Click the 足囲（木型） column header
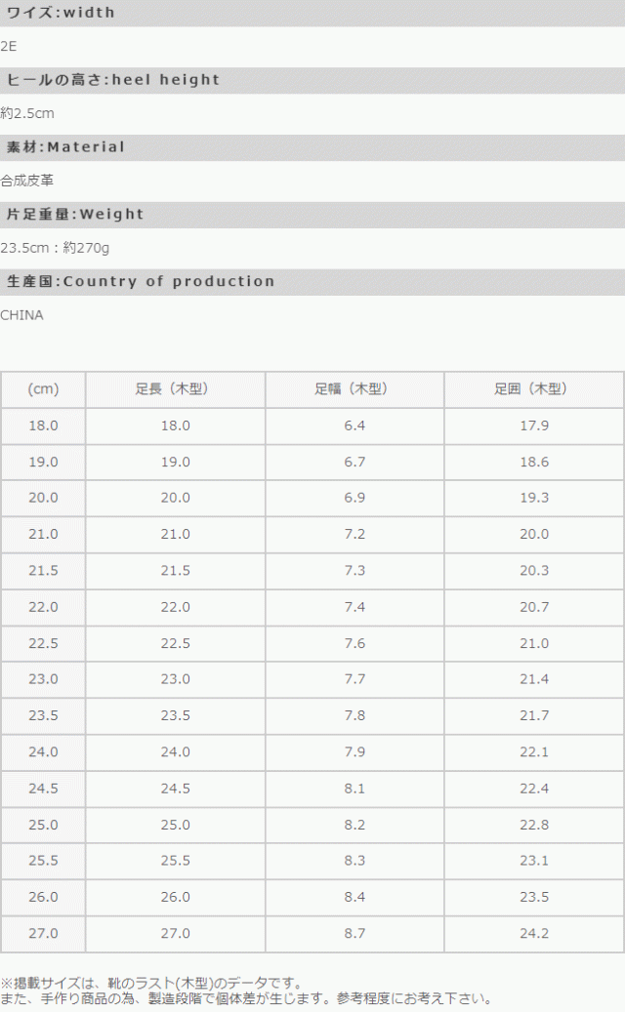The width and height of the screenshot is (625, 1012). (x=533, y=389)
